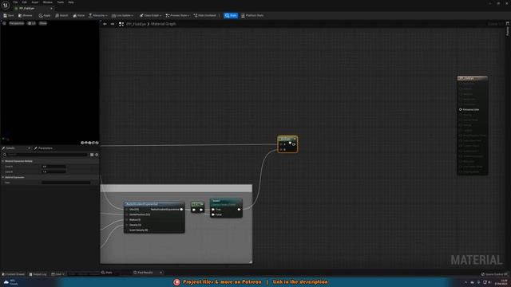
Task: Open the Edit menu
Action: pyautogui.click(x=25, y=2)
